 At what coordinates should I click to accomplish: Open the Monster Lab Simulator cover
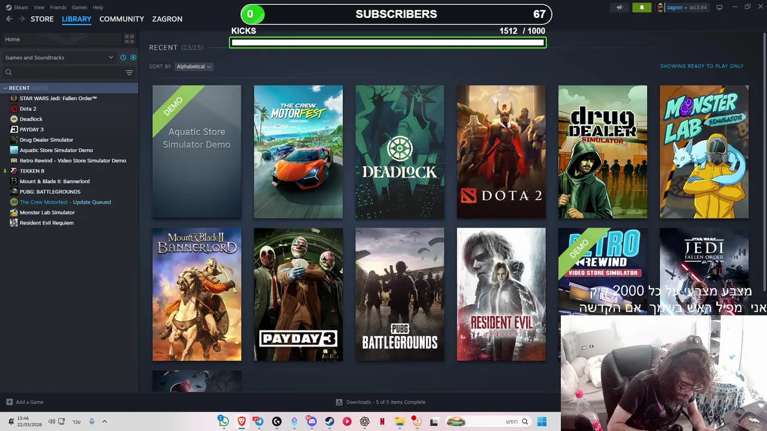[704, 151]
